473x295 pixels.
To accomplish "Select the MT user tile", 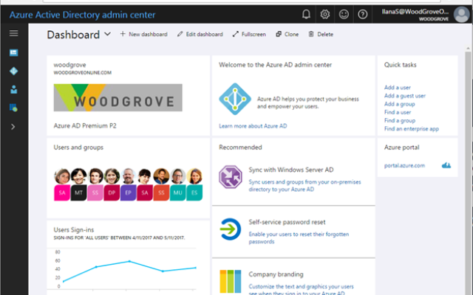I will [79, 192].
